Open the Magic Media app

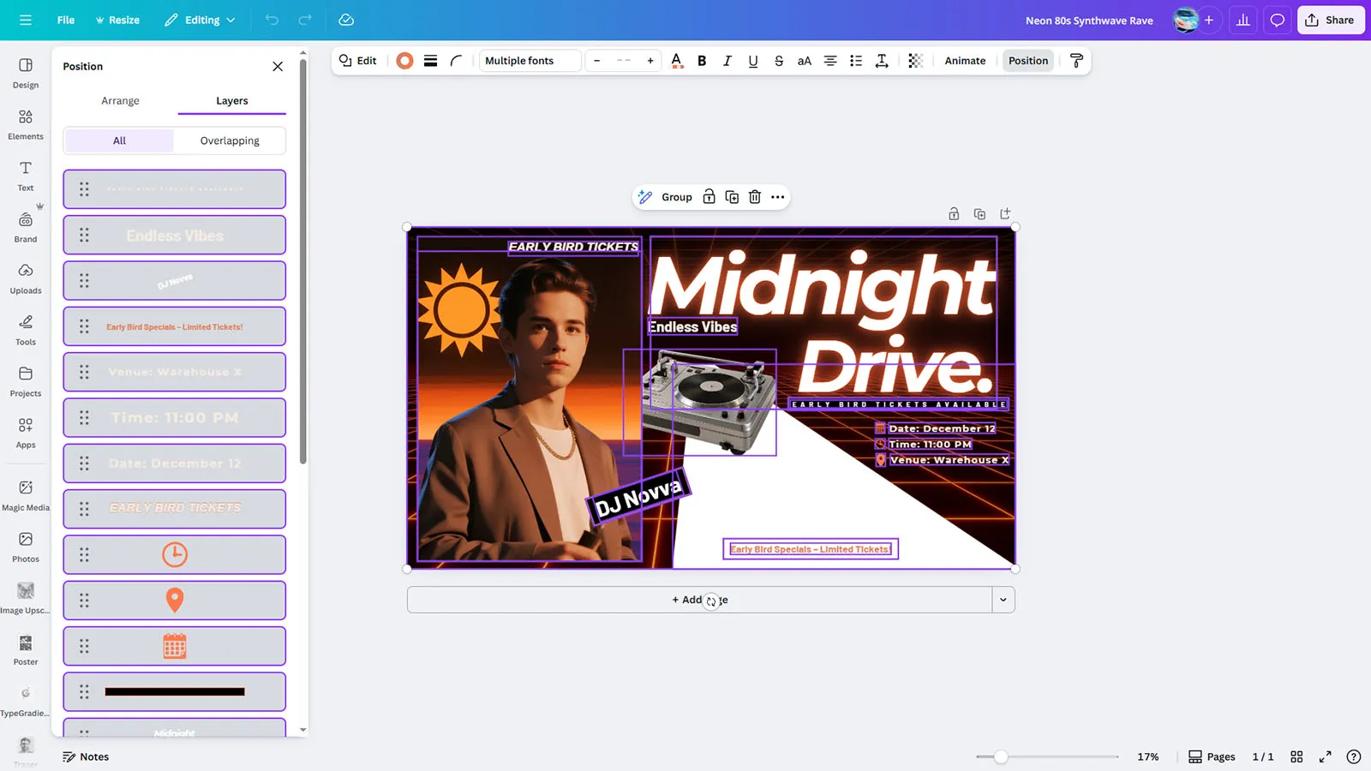(26, 495)
